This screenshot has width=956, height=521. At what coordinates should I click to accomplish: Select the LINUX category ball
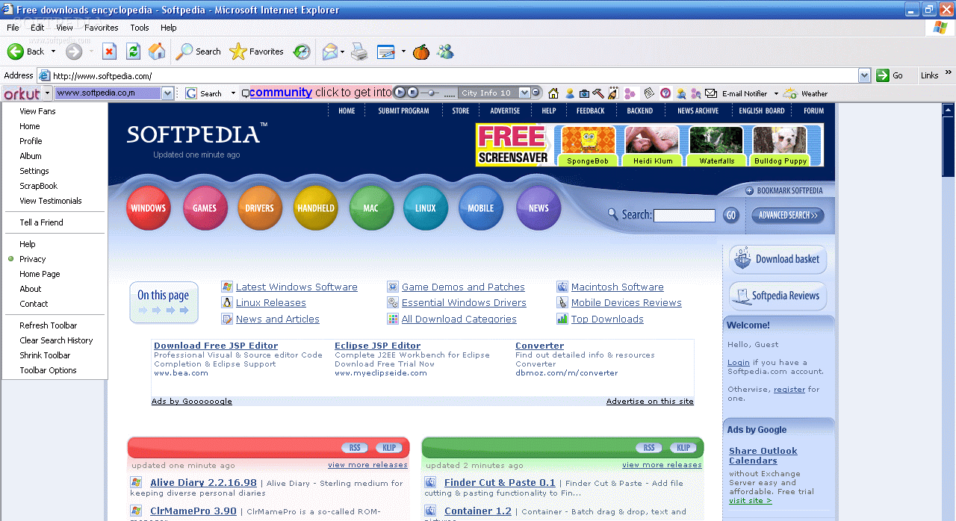[x=426, y=208]
